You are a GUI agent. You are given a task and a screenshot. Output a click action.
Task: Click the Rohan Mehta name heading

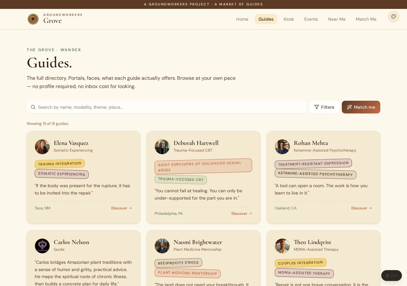311,143
